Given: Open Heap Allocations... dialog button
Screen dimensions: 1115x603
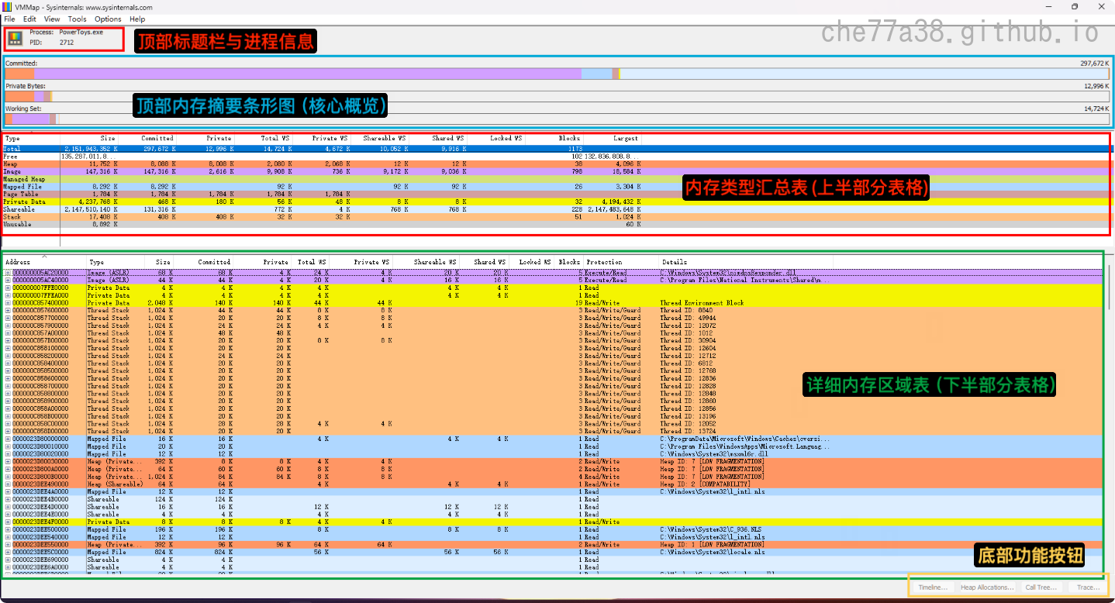Looking at the screenshot, I should (987, 587).
